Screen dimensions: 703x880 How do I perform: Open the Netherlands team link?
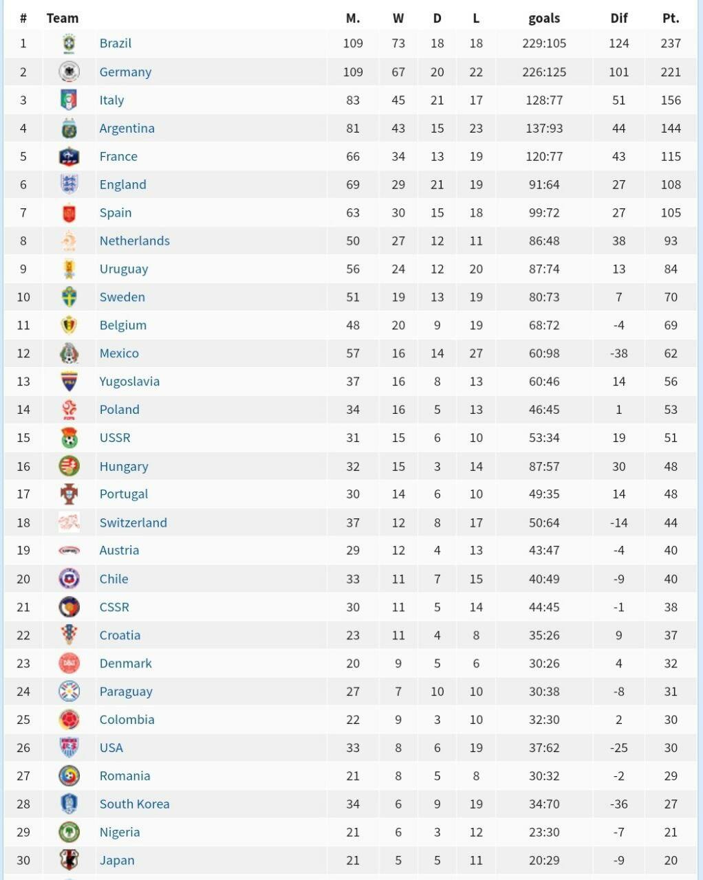click(x=135, y=241)
